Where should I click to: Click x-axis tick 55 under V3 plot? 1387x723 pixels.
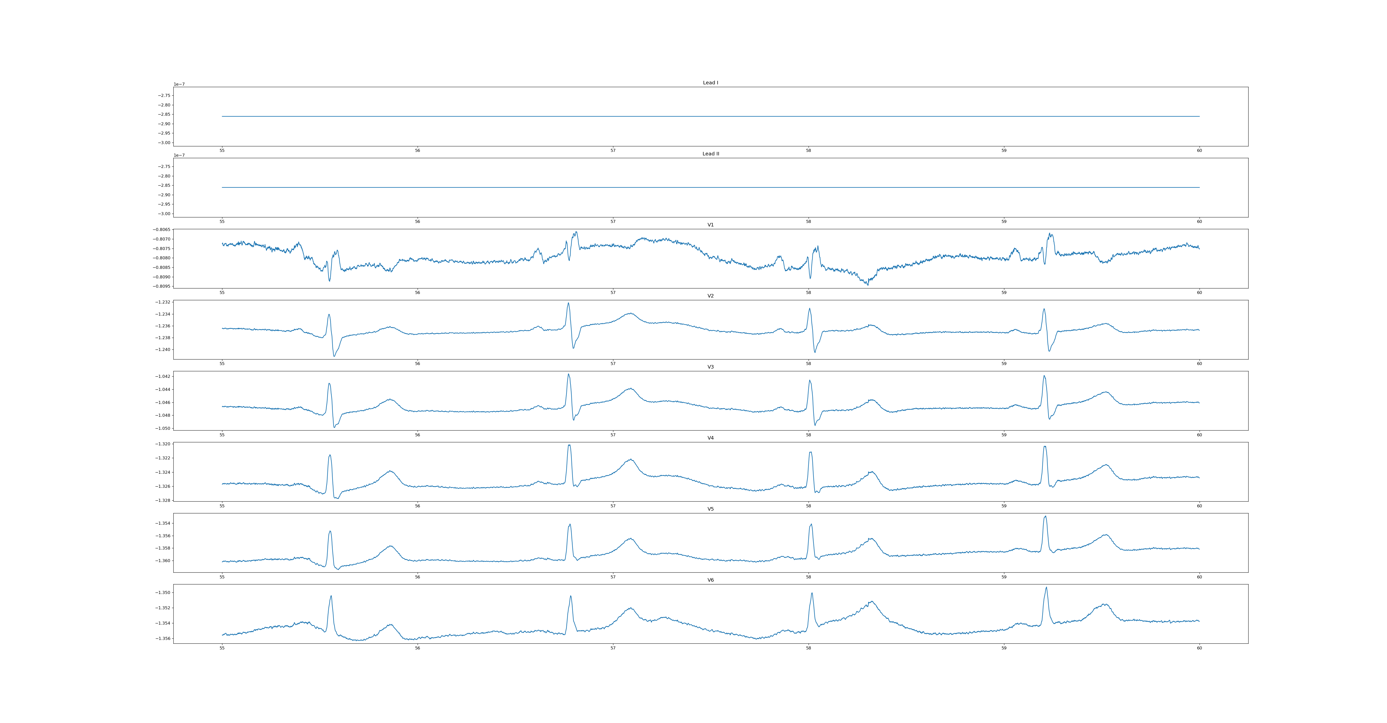[x=222, y=435]
